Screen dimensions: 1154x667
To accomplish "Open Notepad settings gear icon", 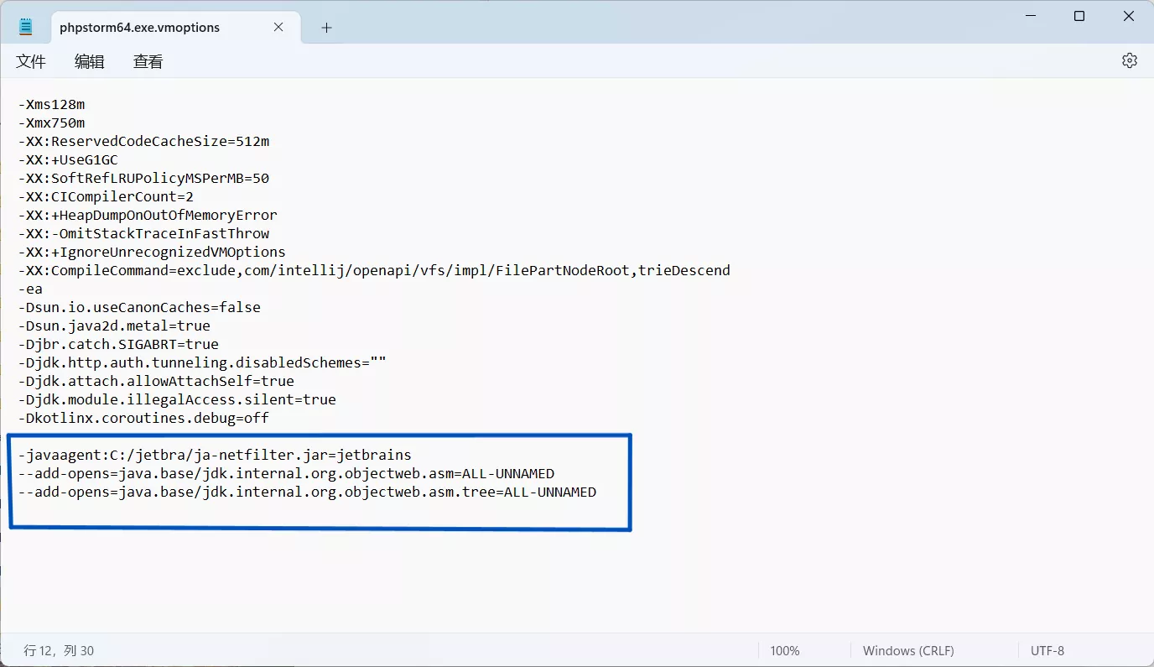I will coord(1130,60).
